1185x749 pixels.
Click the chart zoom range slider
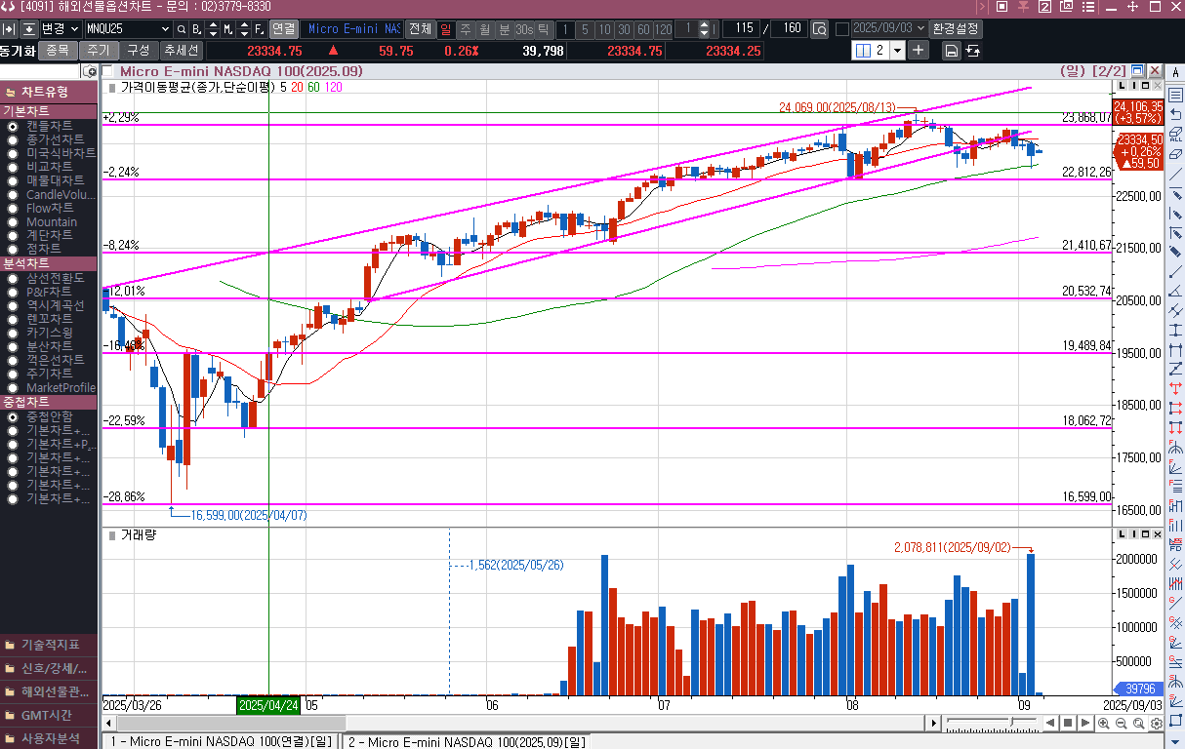(x=991, y=723)
